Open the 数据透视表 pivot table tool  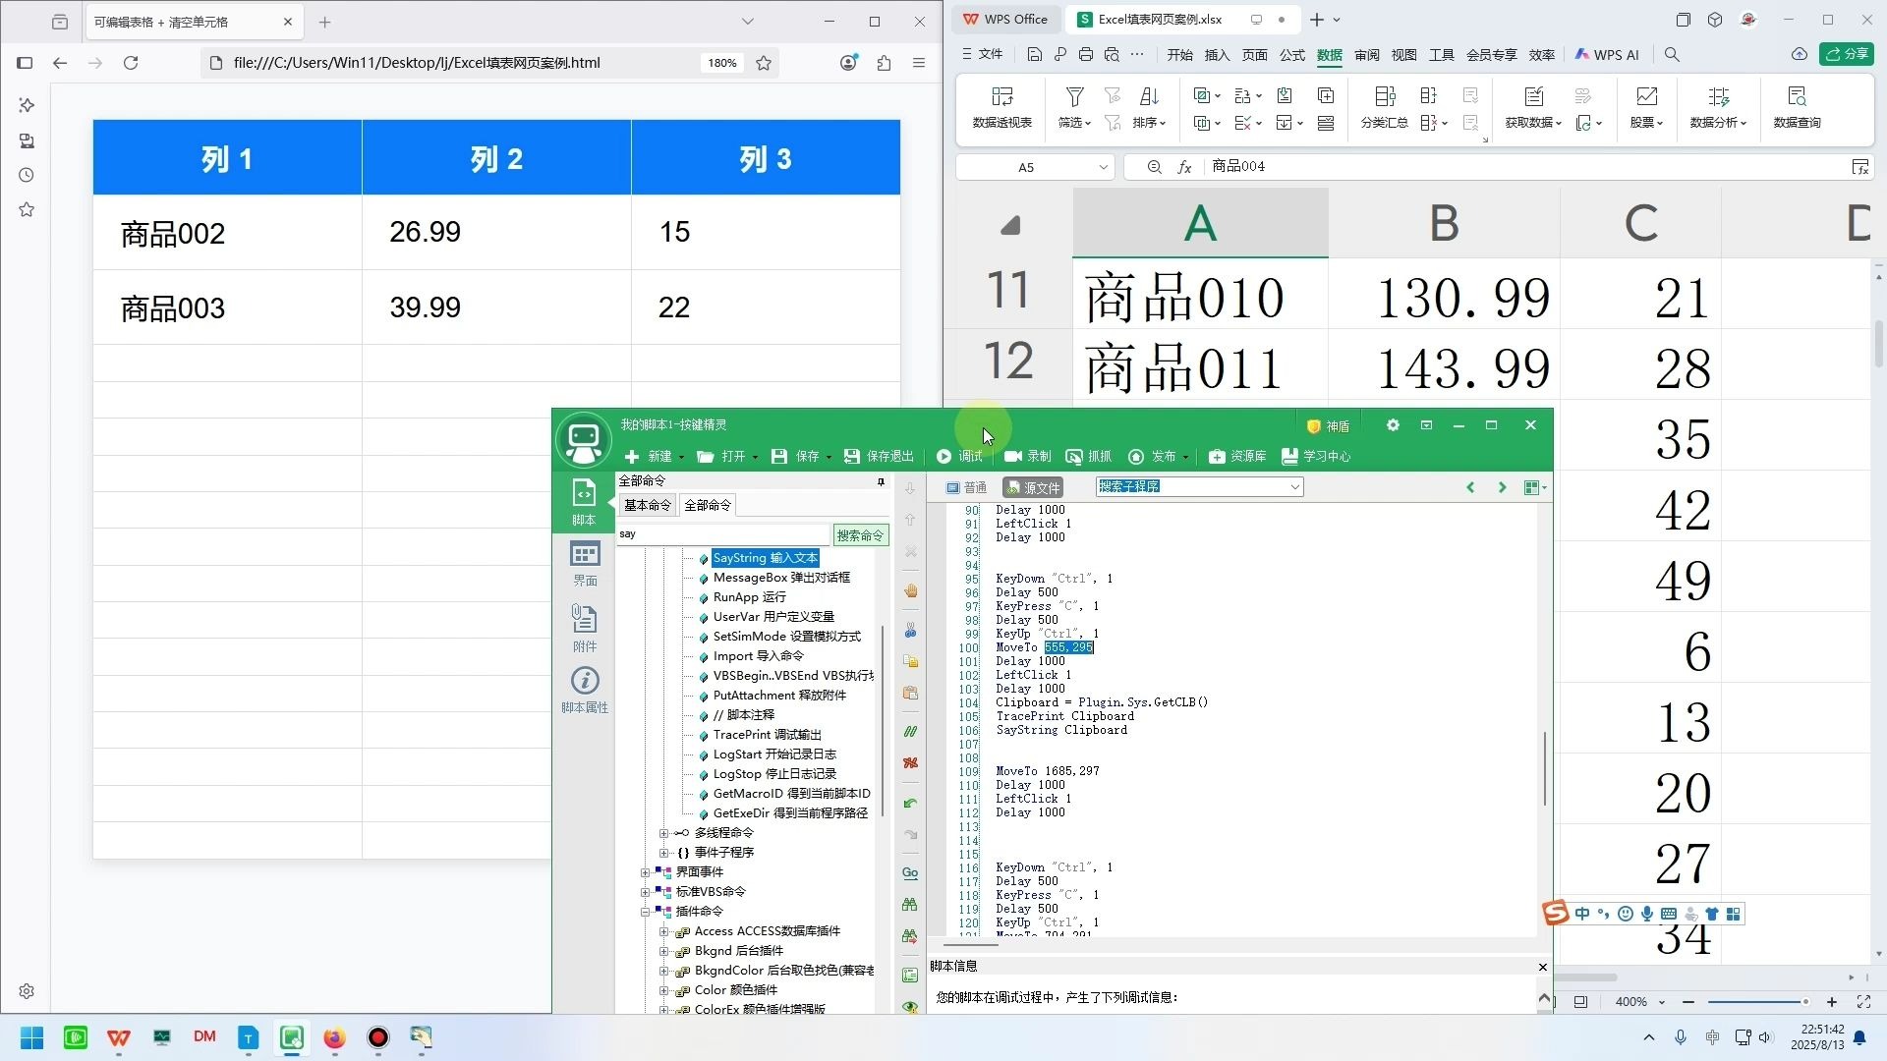tap(1002, 106)
